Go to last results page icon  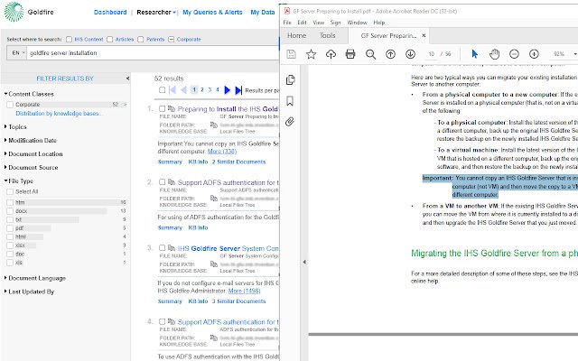pyautogui.click(x=238, y=90)
